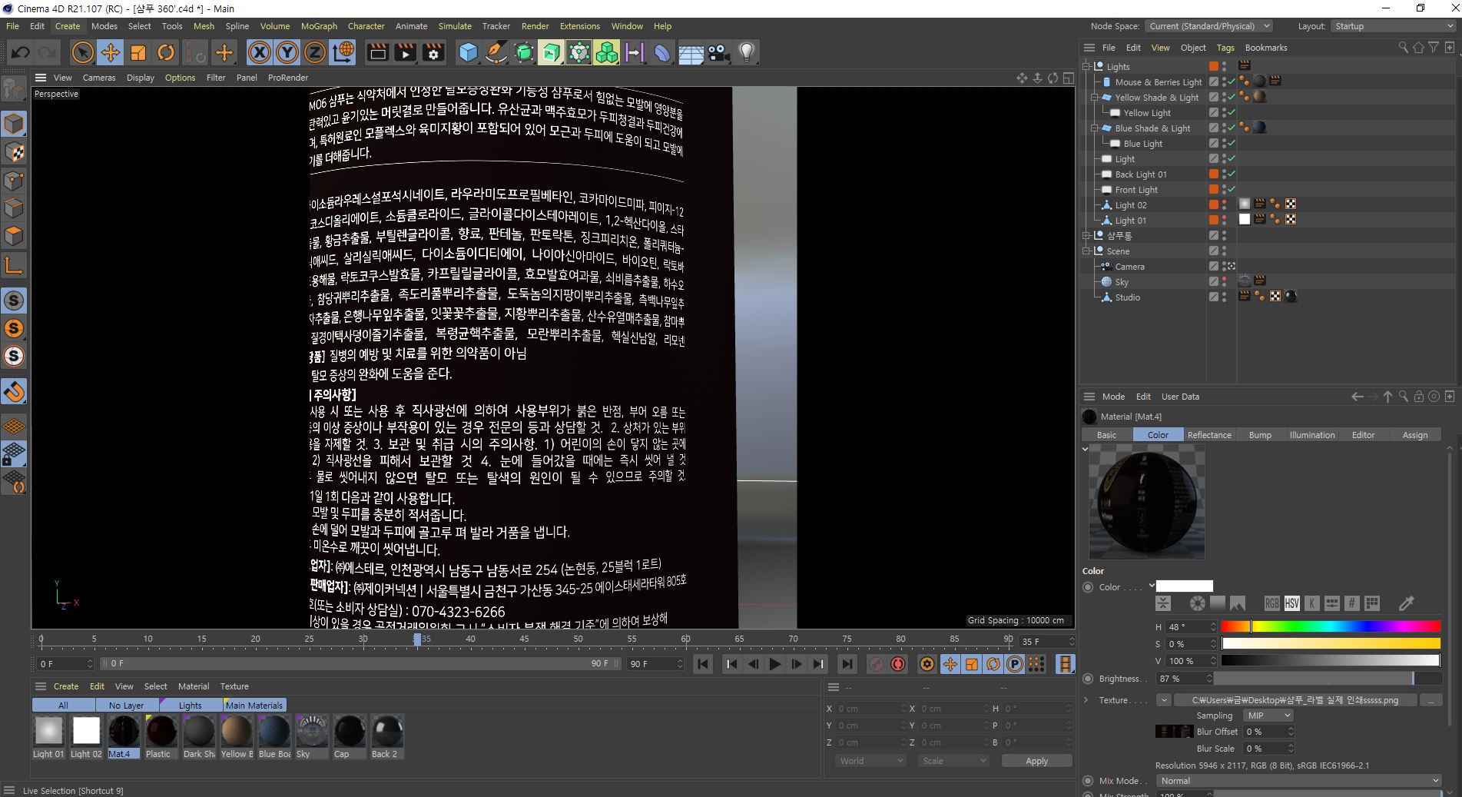
Task: Add a Cube primitive object
Action: [x=468, y=52]
